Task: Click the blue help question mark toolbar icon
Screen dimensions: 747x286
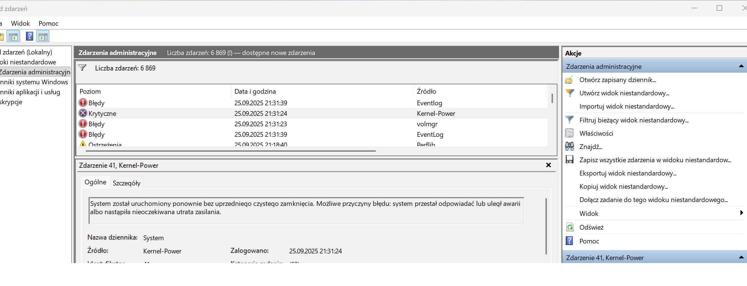Action: tap(29, 36)
